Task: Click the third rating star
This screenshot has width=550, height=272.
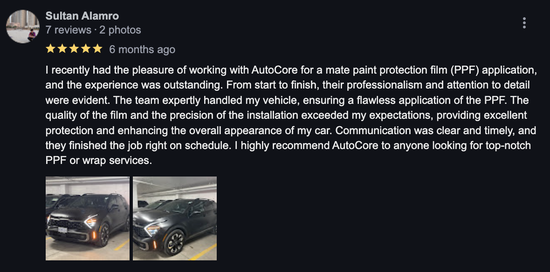Action: 74,49
